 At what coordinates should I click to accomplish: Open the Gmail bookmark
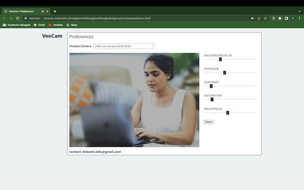(39, 25)
